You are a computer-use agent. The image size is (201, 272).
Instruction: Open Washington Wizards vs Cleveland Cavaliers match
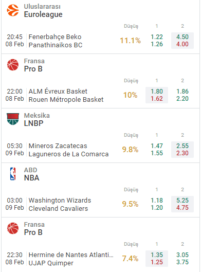(60, 204)
